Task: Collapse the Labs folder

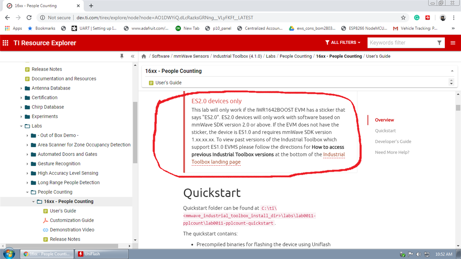Action: click(21, 126)
